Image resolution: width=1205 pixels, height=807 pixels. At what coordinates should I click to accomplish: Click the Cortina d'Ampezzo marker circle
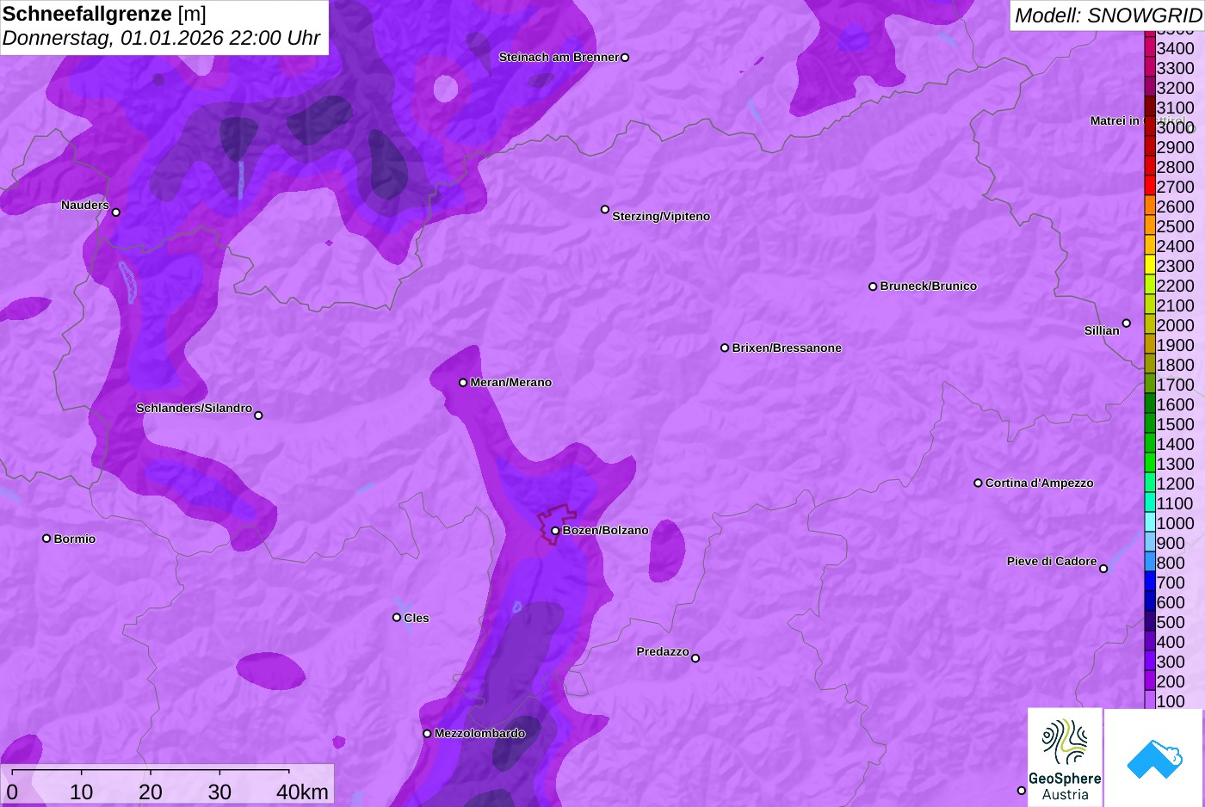[978, 484]
